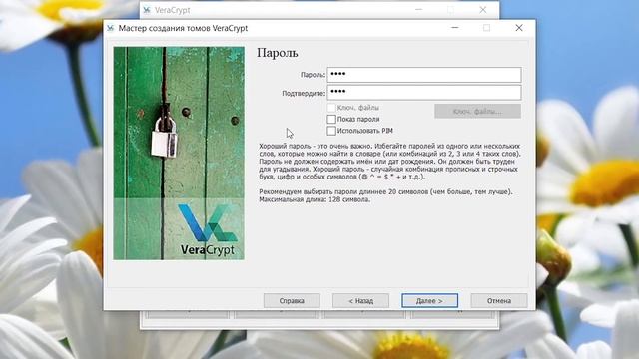Image resolution: width=639 pixels, height=359 pixels.
Task: Minimize the background VeraCrypt window
Action: pyautogui.click(x=418, y=10)
